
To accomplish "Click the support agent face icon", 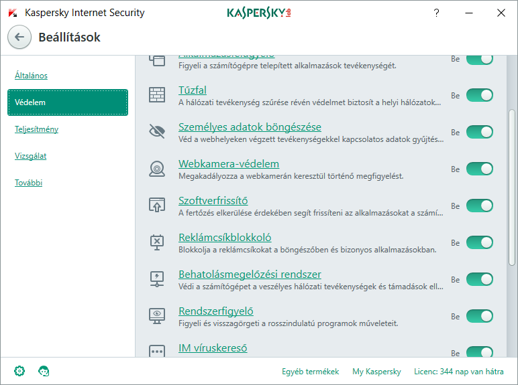I will [44, 371].
